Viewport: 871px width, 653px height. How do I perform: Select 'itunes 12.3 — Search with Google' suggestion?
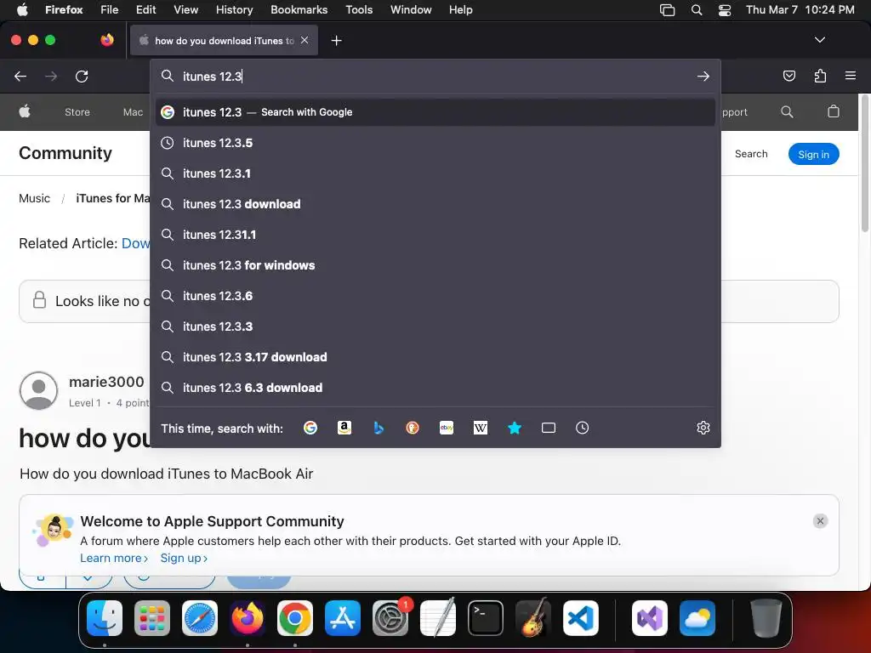[x=435, y=112]
